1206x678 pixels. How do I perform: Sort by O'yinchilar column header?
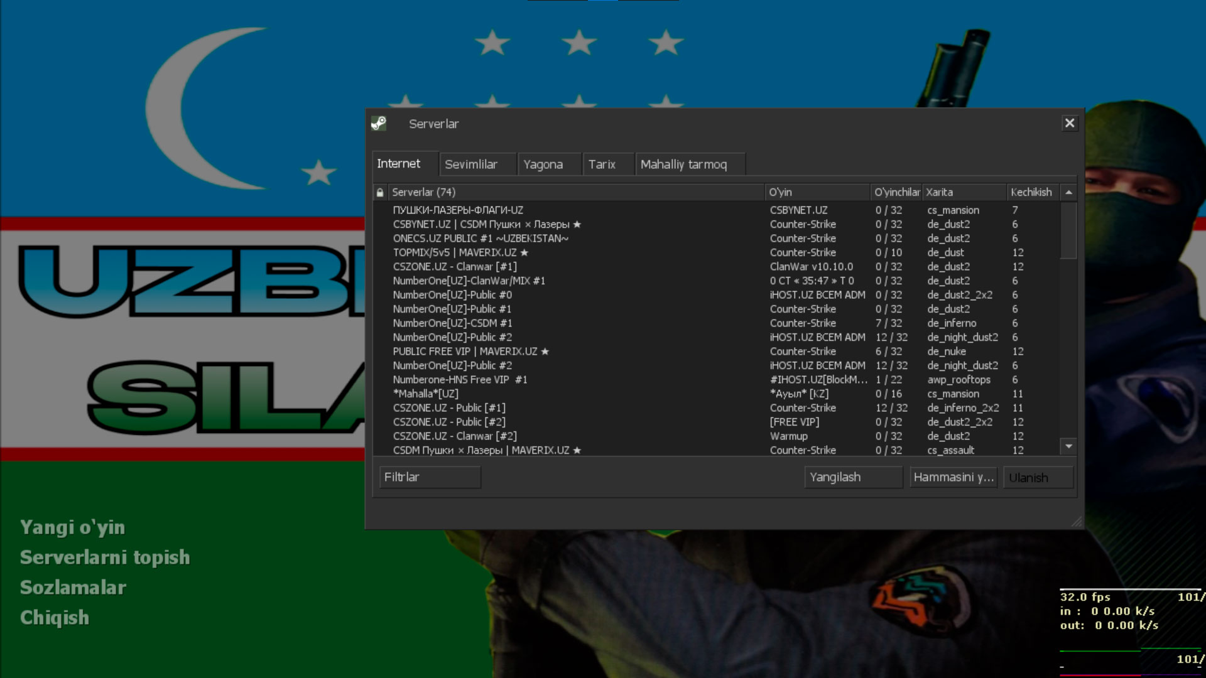pyautogui.click(x=896, y=192)
